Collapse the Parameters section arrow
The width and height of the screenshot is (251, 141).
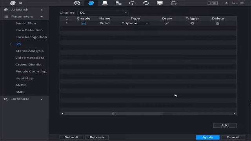point(42,17)
